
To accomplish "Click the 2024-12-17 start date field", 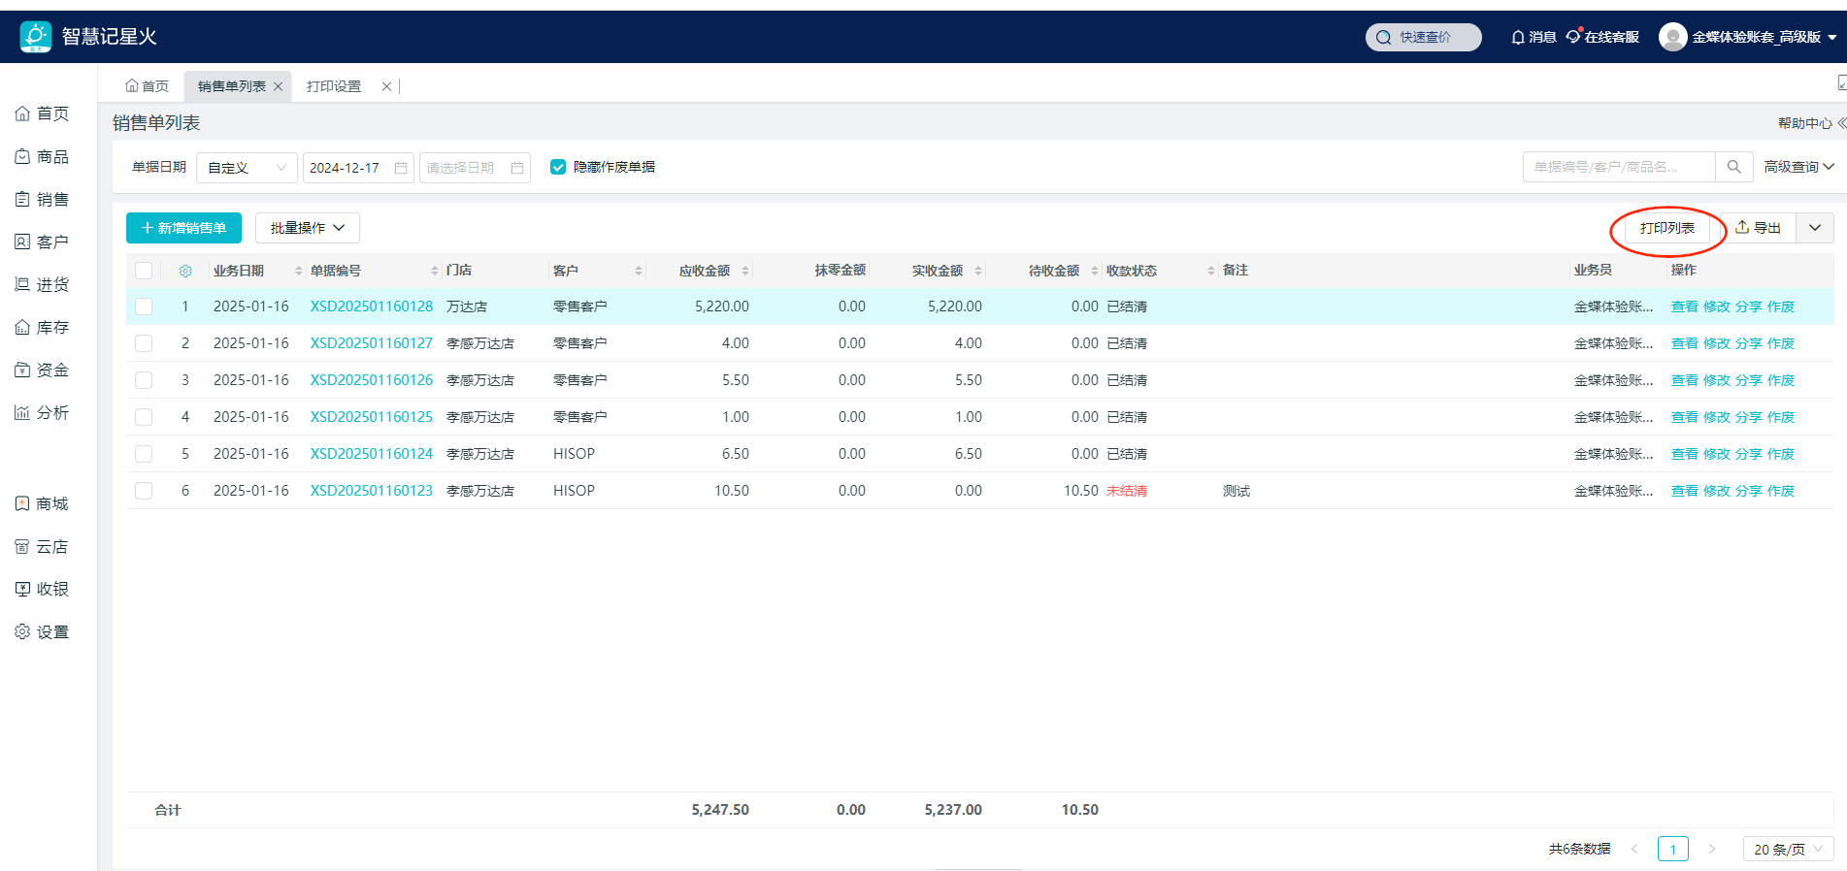I will [x=358, y=168].
